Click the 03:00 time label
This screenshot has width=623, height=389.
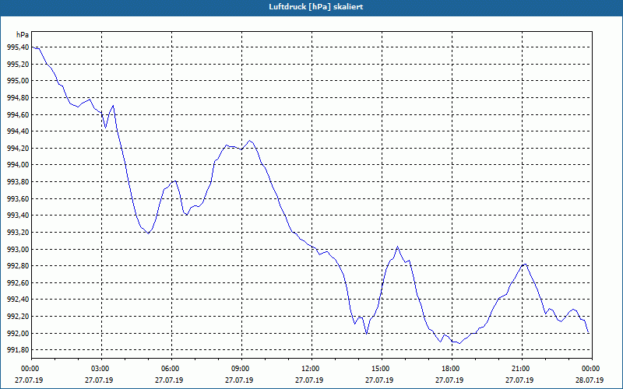click(100, 369)
